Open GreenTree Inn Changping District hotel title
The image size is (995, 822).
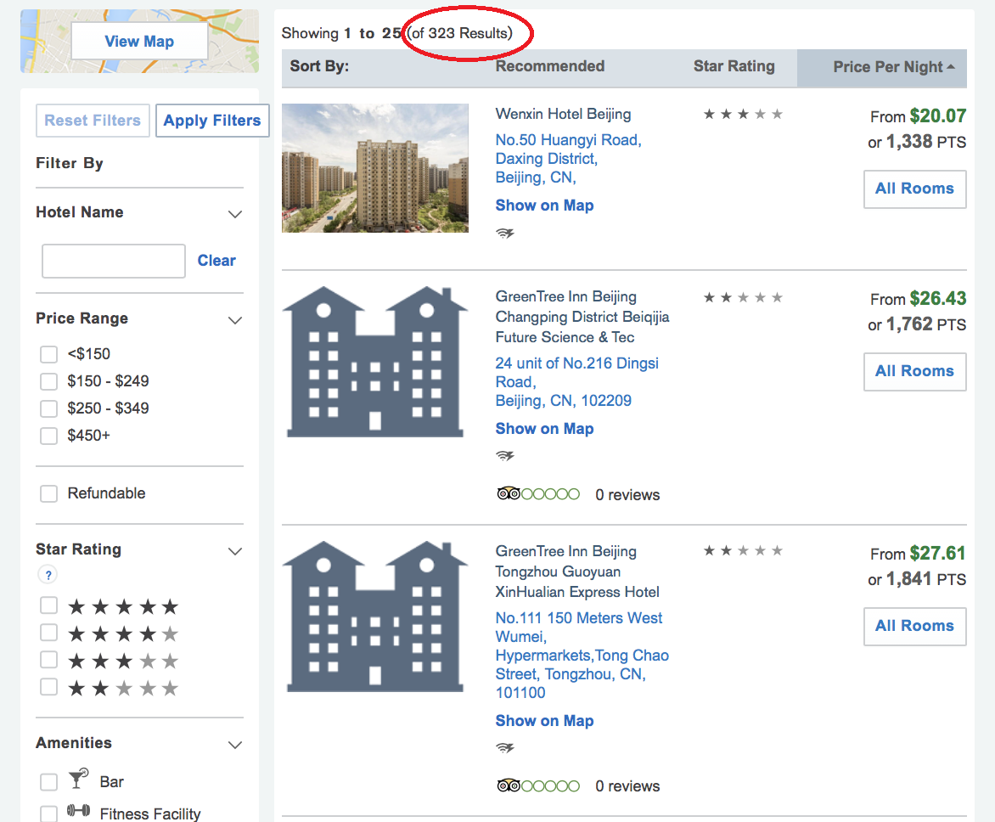582,317
